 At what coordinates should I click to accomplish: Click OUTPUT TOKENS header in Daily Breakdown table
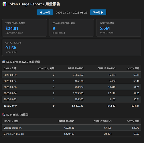click(x=106, y=68)
